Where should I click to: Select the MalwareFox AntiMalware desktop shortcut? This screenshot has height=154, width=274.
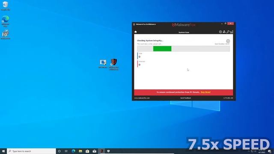click(x=114, y=64)
